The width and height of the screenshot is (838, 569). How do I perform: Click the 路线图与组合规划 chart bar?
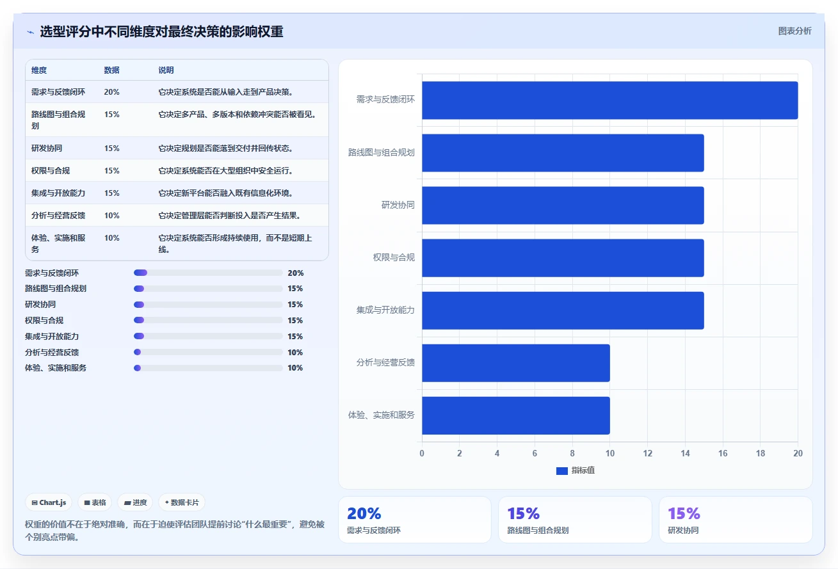563,153
